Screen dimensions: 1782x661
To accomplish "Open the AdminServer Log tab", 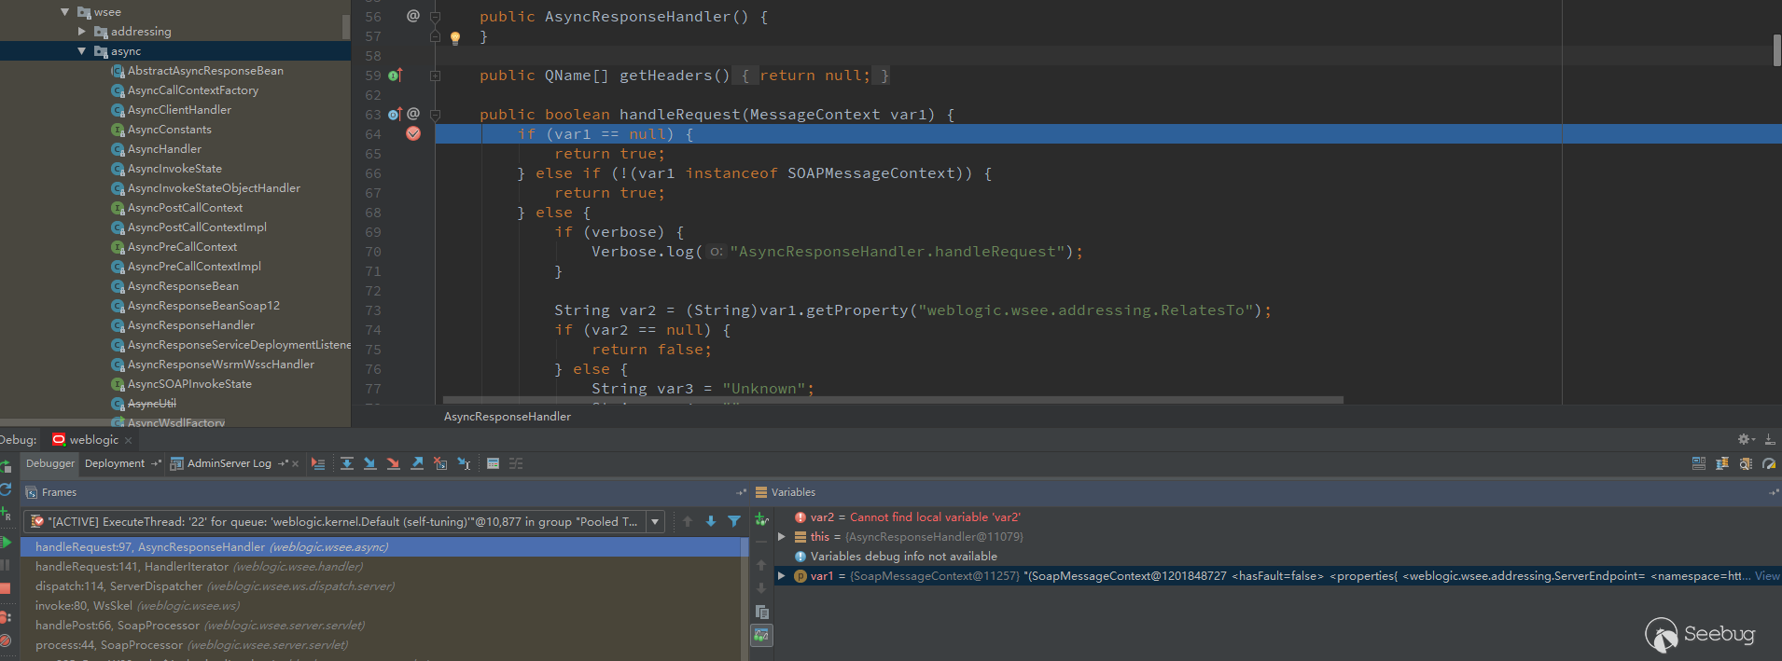I will point(229,463).
